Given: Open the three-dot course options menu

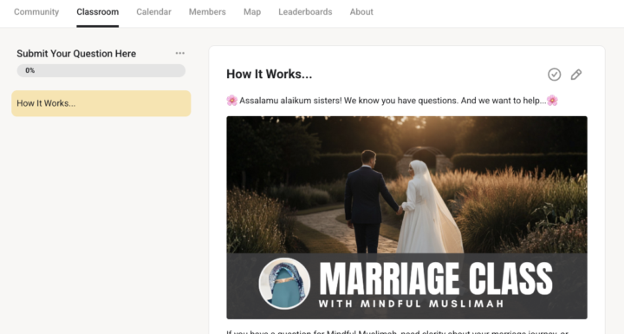Looking at the screenshot, I should (x=180, y=53).
